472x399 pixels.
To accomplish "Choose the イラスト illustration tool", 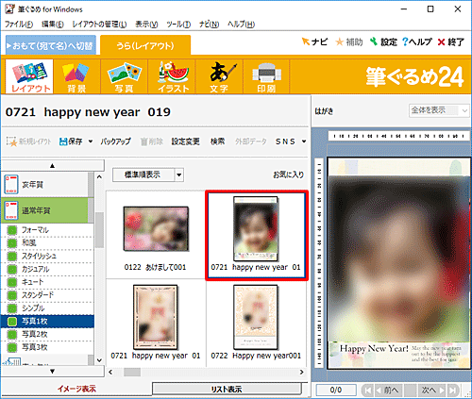I will 173,76.
